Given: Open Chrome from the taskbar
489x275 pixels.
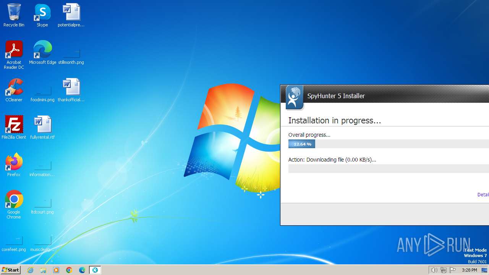Looking at the screenshot, I should pos(69,270).
